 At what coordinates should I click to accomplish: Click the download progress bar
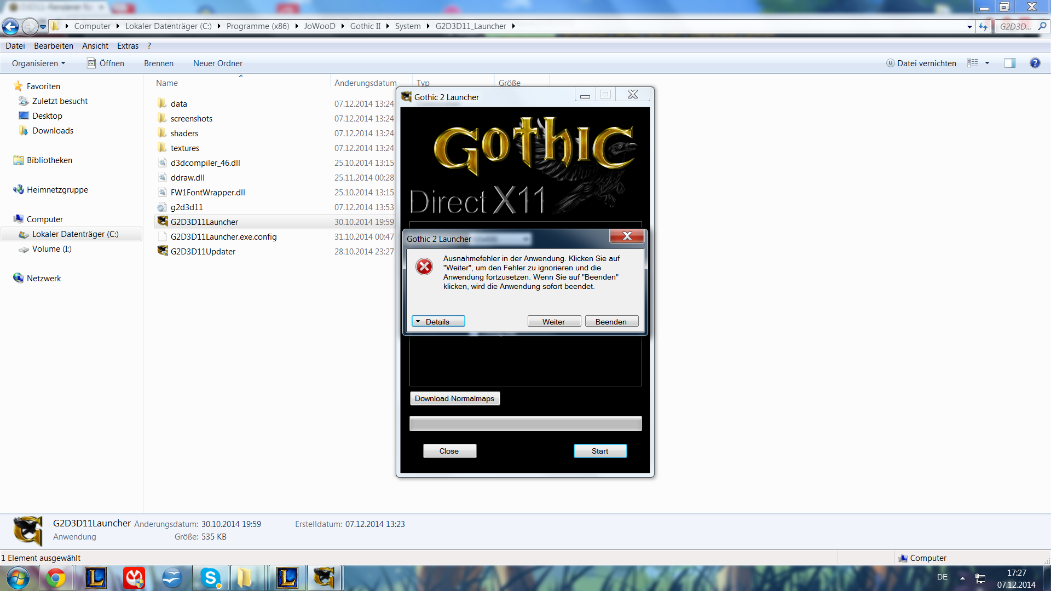[525, 424]
